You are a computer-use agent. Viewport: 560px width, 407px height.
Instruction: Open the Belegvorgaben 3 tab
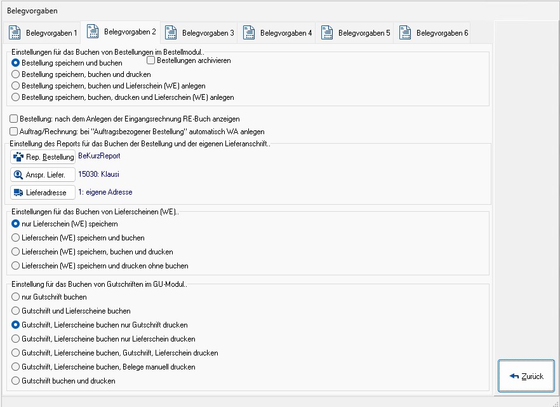click(199, 33)
